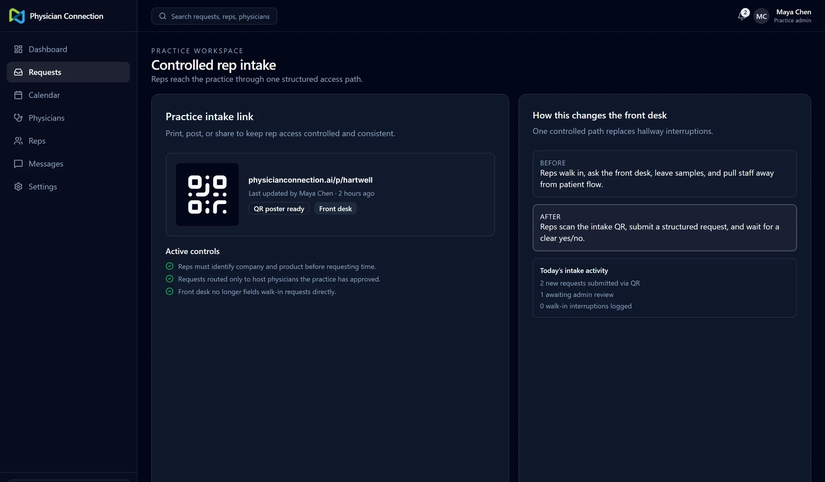Click the check icon beside approved host physicians

(x=169, y=279)
